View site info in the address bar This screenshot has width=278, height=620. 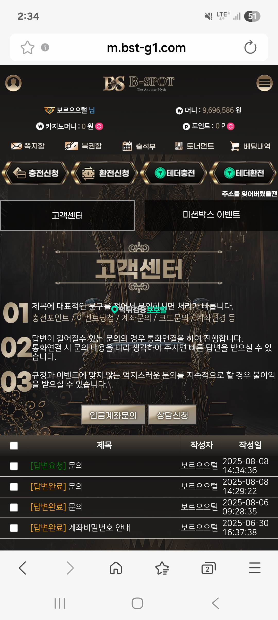(45, 47)
